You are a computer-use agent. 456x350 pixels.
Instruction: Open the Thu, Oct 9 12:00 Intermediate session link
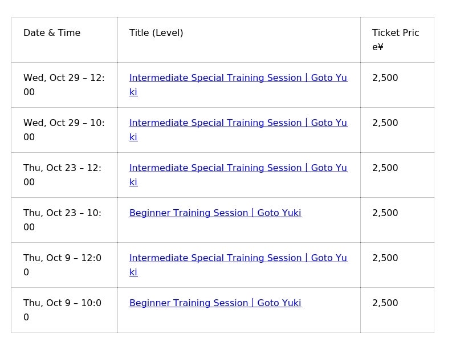click(238, 258)
